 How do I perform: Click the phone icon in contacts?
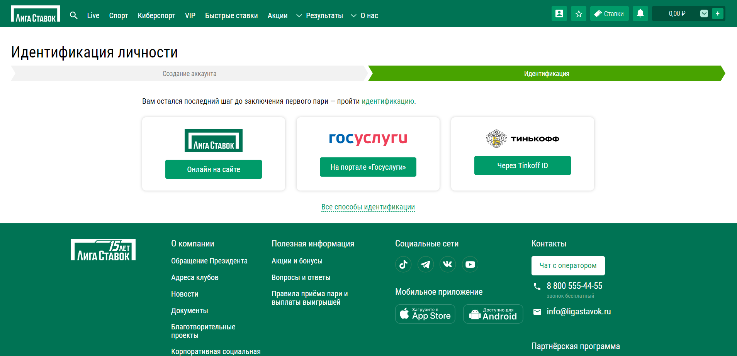(x=537, y=286)
